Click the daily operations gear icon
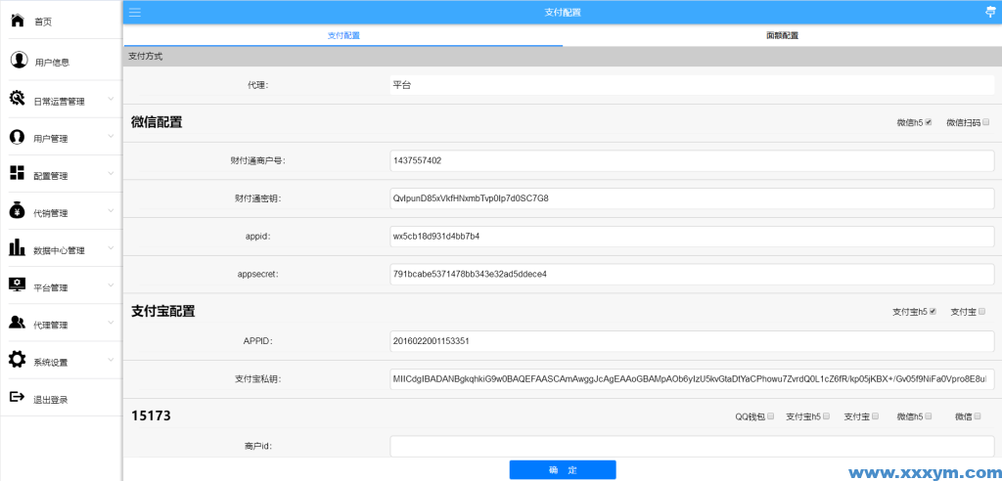 pyautogui.click(x=17, y=99)
